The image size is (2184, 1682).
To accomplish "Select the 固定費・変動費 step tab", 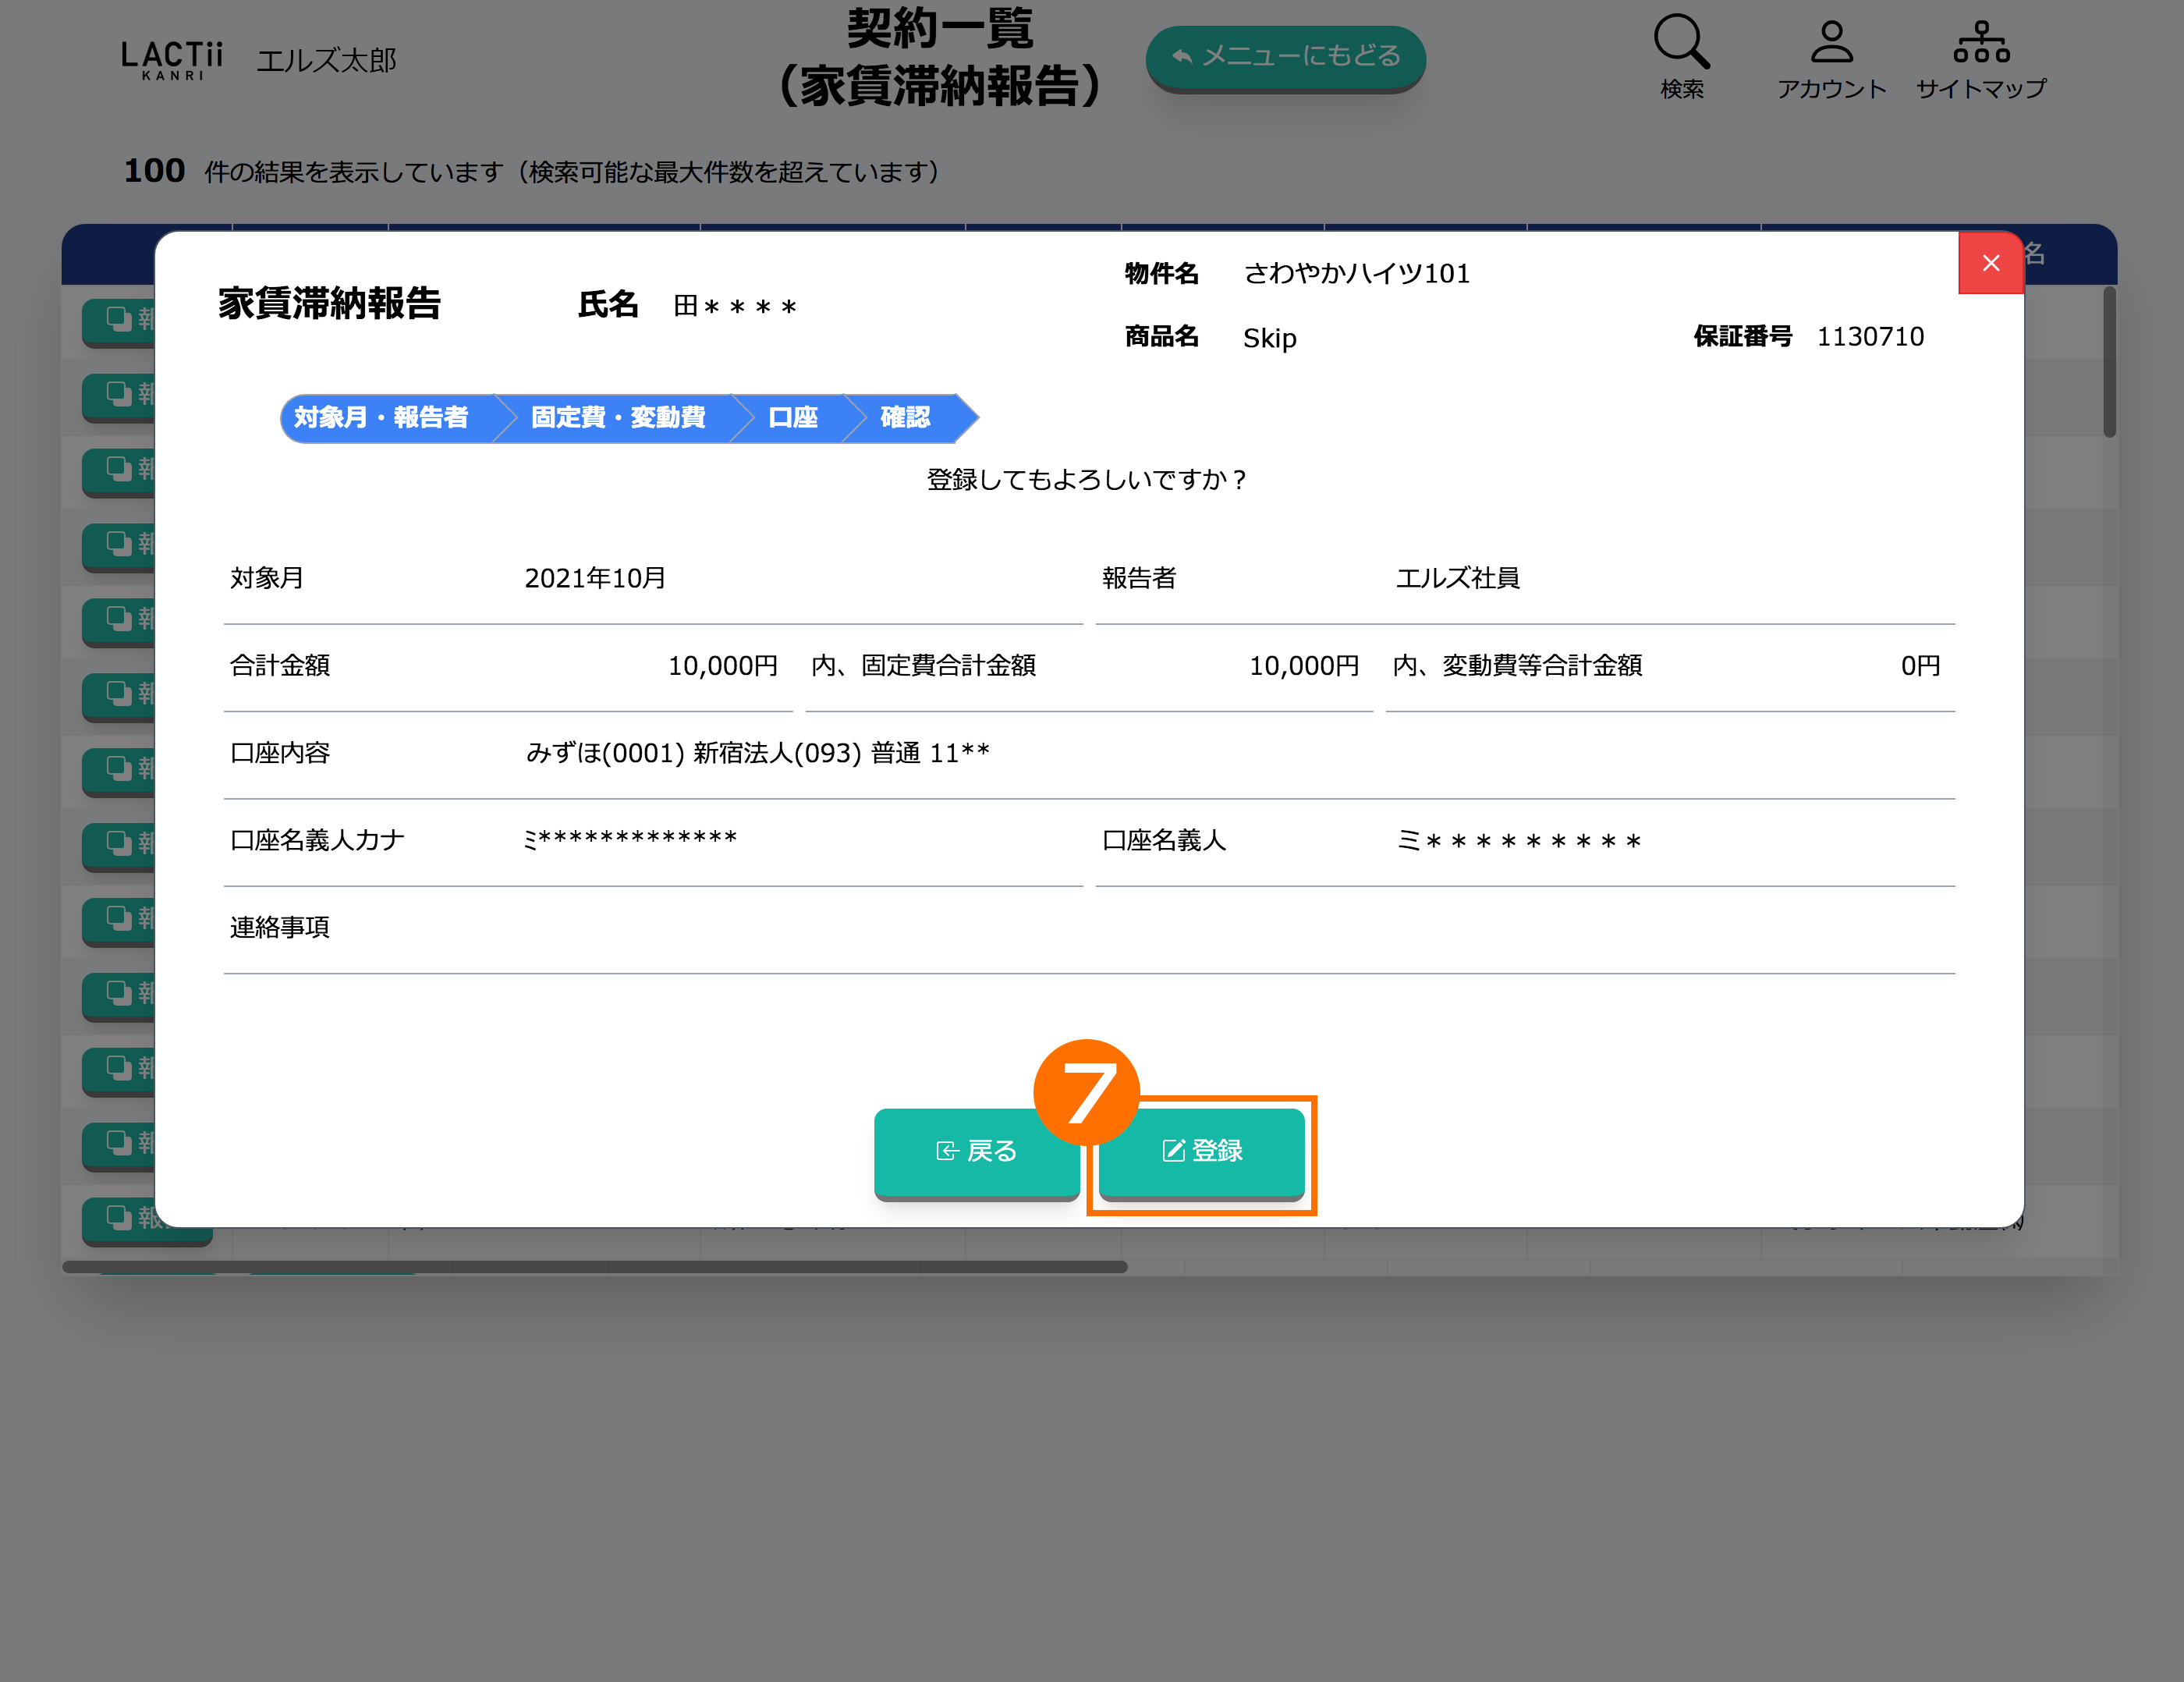I will coord(617,417).
